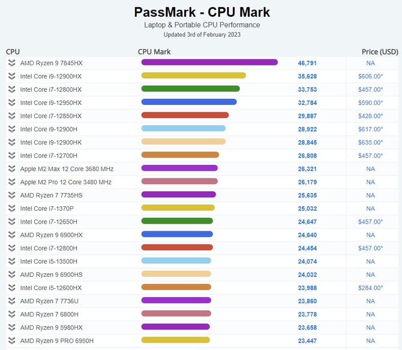Viewport: 402px width, 350px height.
Task: Click the score 32,784
Action: click(x=307, y=103)
